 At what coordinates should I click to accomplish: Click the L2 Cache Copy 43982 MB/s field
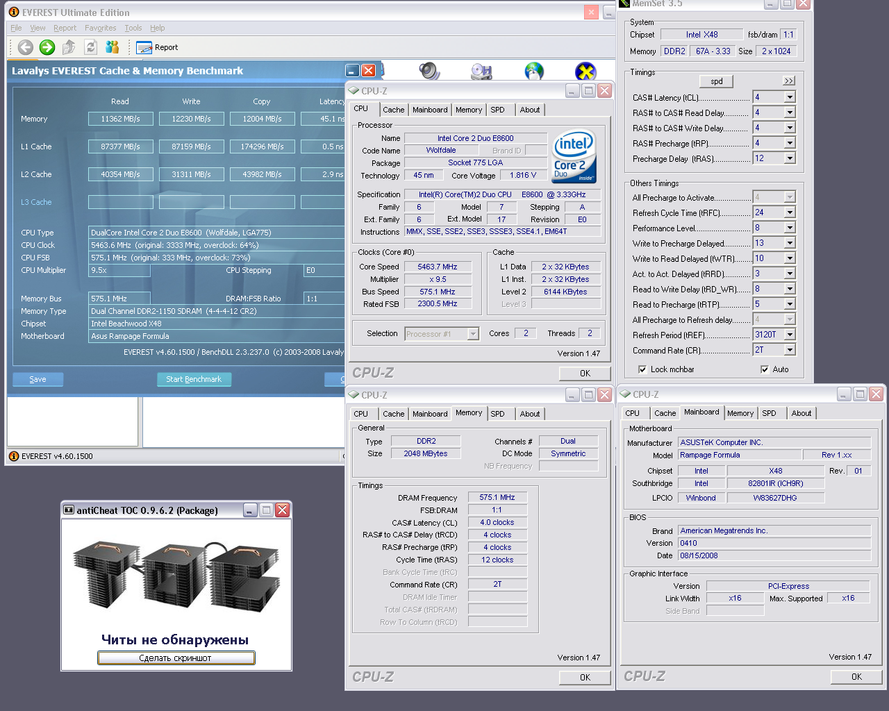[263, 174]
